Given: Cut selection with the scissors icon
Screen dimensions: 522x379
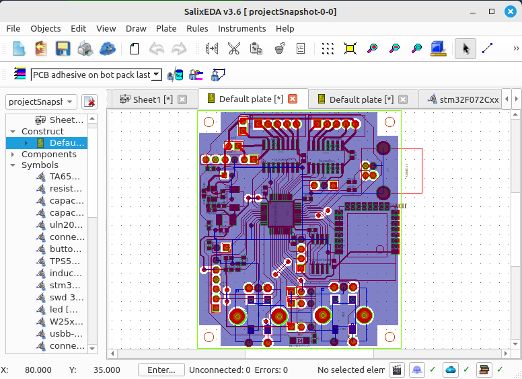Looking at the screenshot, I should click(234, 48).
